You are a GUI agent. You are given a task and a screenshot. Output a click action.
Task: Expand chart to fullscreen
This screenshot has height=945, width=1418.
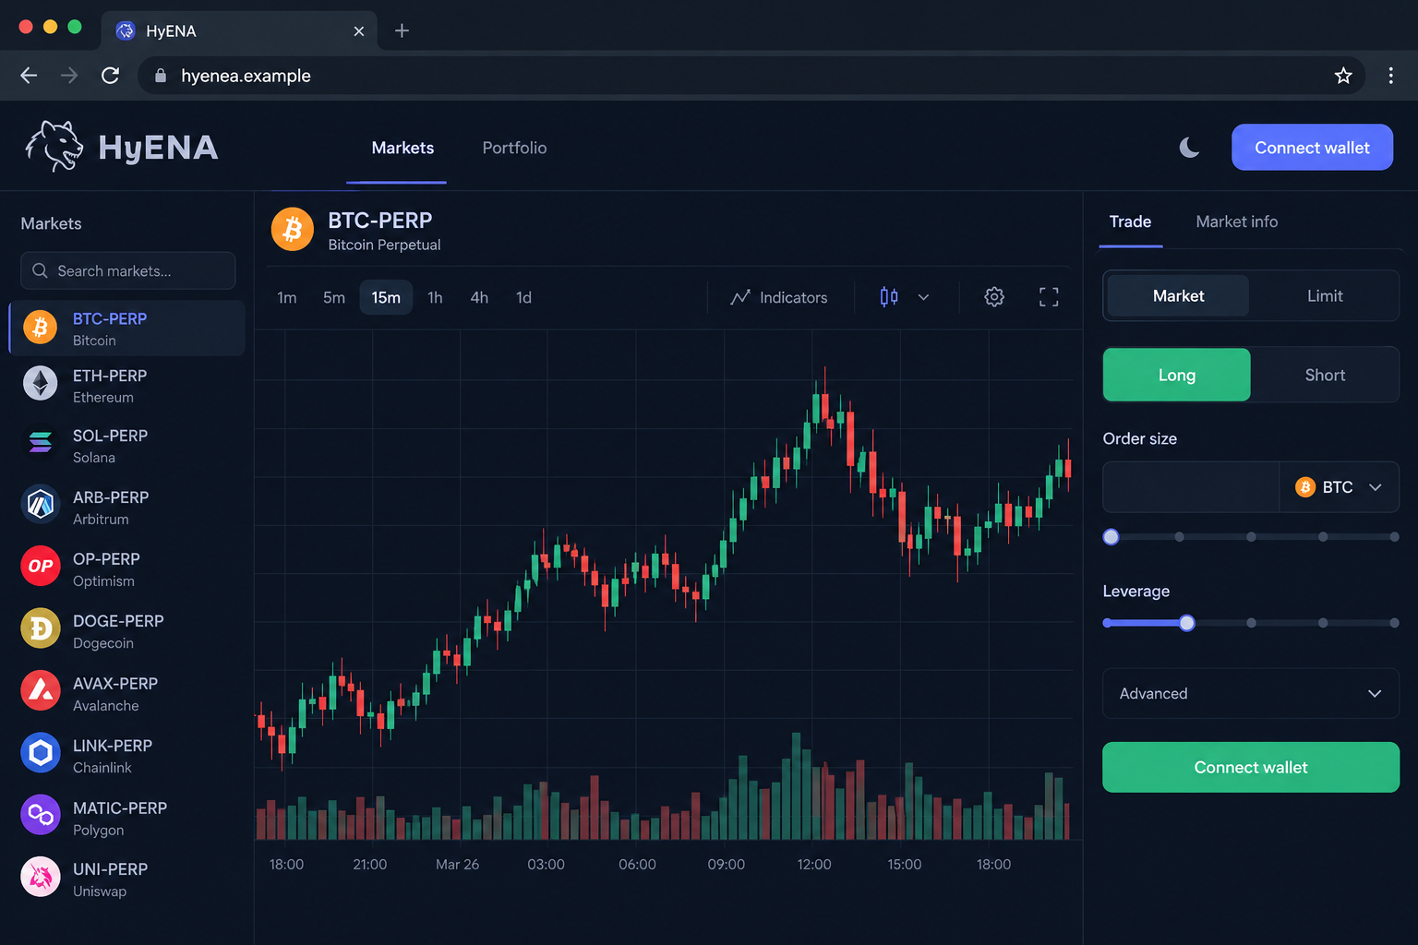(x=1049, y=297)
